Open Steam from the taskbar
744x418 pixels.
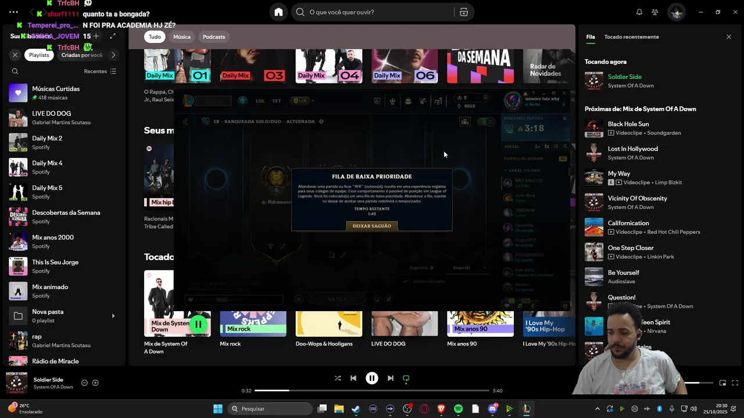tap(356, 409)
